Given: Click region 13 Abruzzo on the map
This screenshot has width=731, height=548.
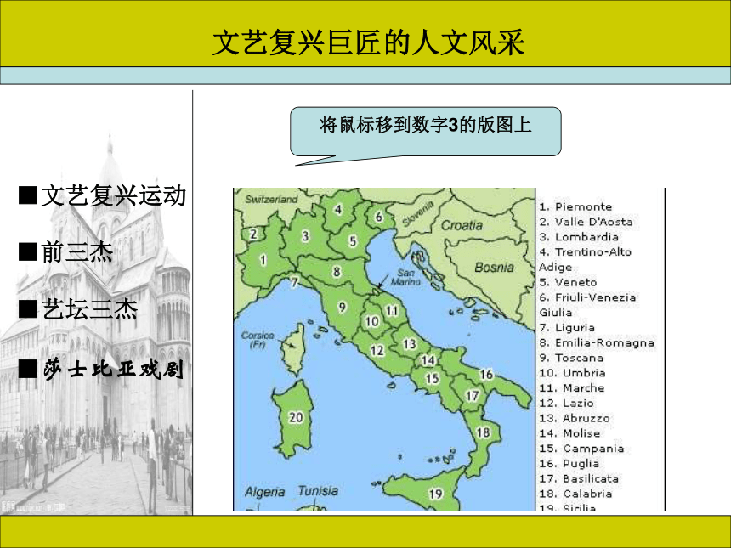Looking at the screenshot, I should pos(410,344).
